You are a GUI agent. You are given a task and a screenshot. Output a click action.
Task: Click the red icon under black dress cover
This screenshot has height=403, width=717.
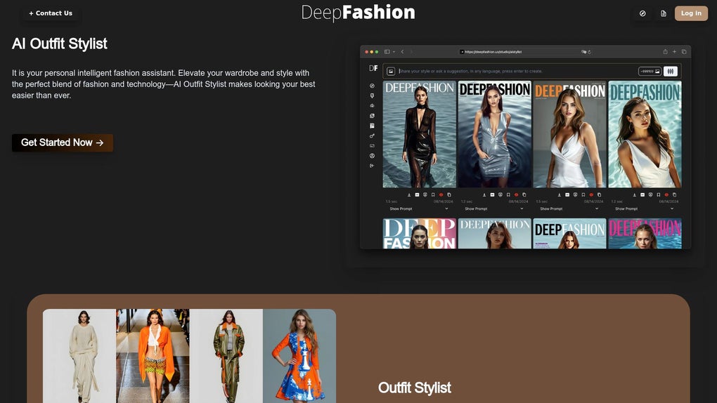[x=441, y=194]
